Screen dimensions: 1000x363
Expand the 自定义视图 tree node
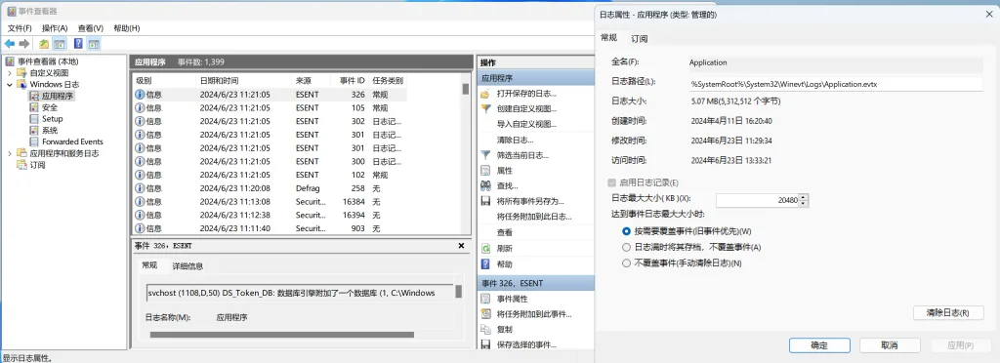[10, 72]
